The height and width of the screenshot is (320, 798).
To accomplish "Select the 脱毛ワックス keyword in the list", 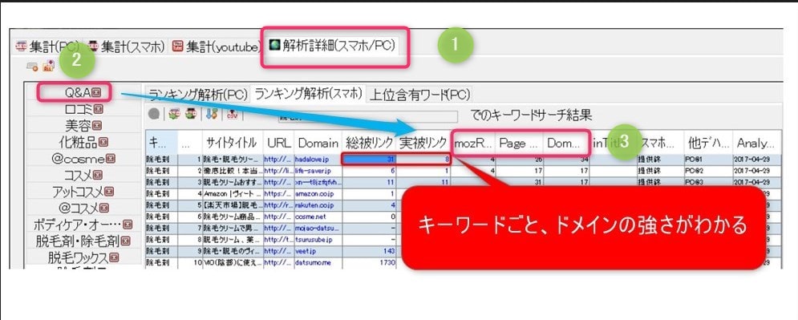I will [x=79, y=257].
